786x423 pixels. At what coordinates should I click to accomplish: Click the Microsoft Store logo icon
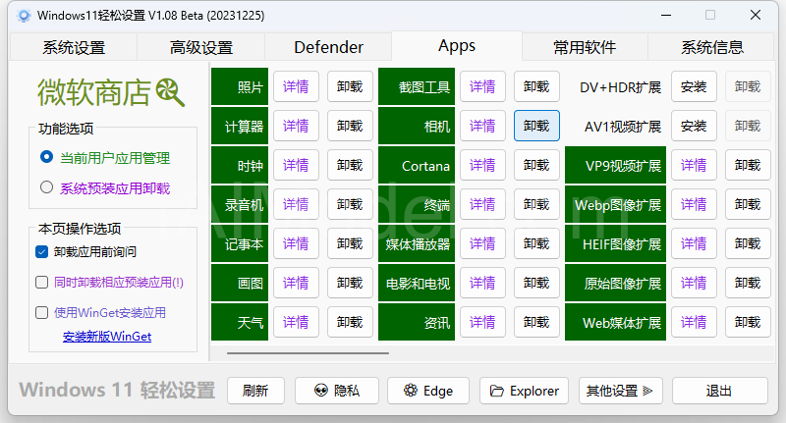point(170,92)
